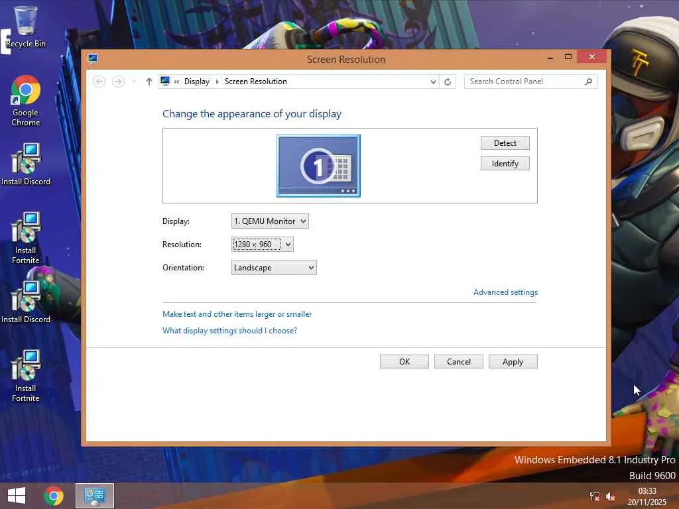Open the Resolution dropdown showing 1280 × 960
The image size is (679, 509).
(263, 245)
